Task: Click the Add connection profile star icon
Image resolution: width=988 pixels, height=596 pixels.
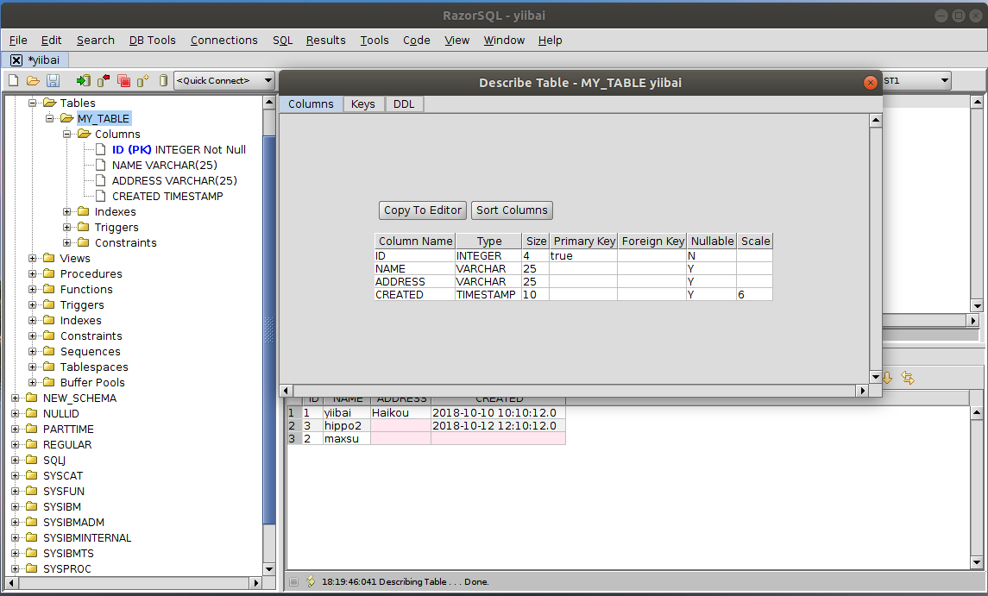Action: pyautogui.click(x=143, y=80)
